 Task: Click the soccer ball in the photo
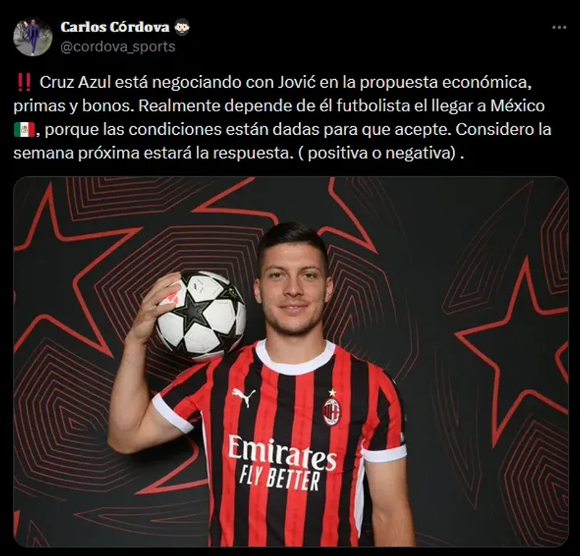click(x=200, y=316)
